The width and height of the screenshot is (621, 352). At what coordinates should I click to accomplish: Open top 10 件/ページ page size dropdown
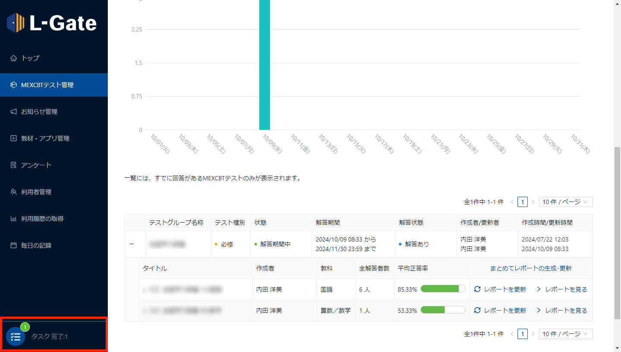(x=565, y=202)
